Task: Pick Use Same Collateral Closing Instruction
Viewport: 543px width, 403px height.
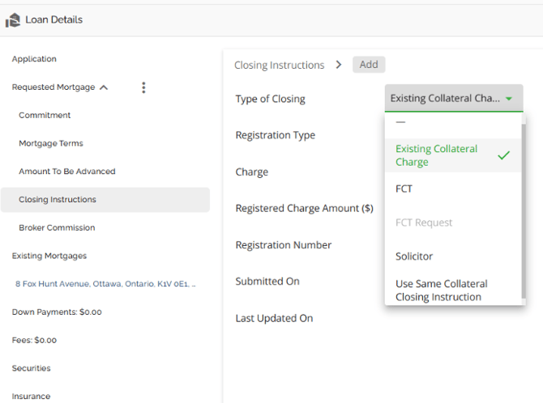Action: 442,290
